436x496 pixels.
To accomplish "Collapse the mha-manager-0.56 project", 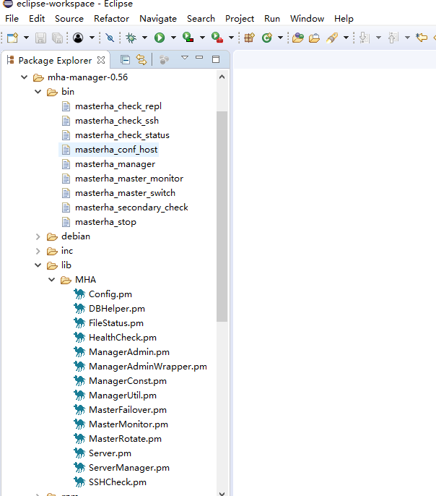I will tap(25, 77).
